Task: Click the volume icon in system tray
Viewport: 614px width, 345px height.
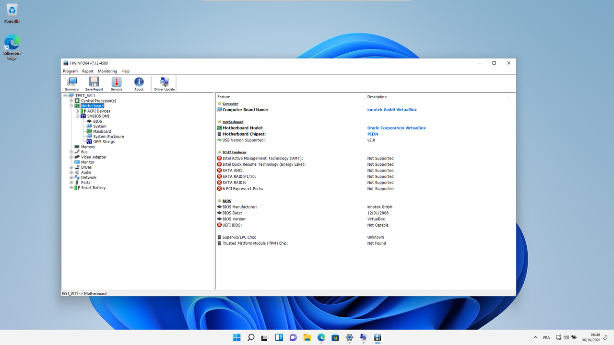Action: pos(566,337)
